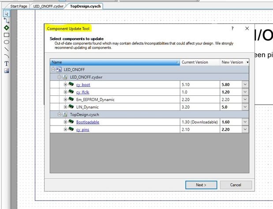
Task: Select the arc drawing tool
Action: [x=7, y=56]
